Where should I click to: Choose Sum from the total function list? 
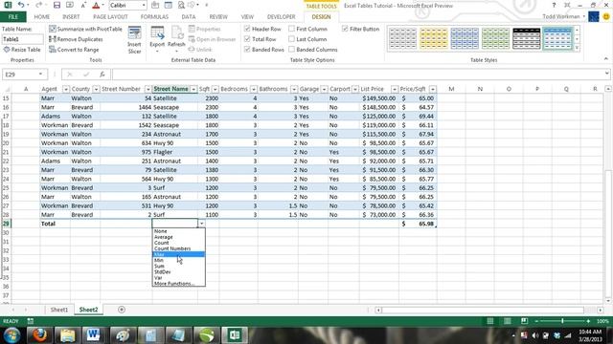click(x=159, y=266)
